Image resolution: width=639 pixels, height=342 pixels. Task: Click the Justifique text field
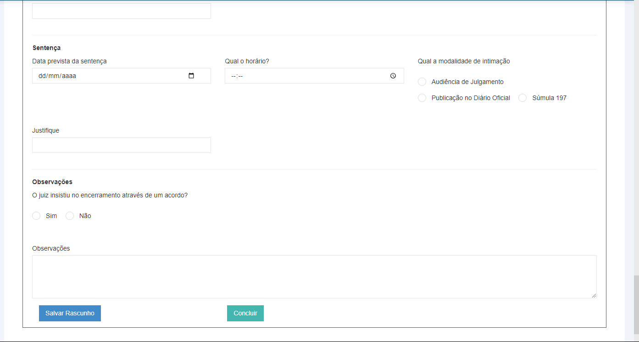point(121,145)
